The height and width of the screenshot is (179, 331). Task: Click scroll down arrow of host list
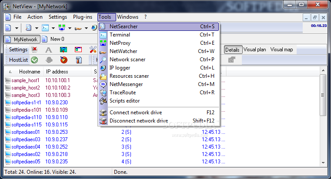click(x=323, y=162)
